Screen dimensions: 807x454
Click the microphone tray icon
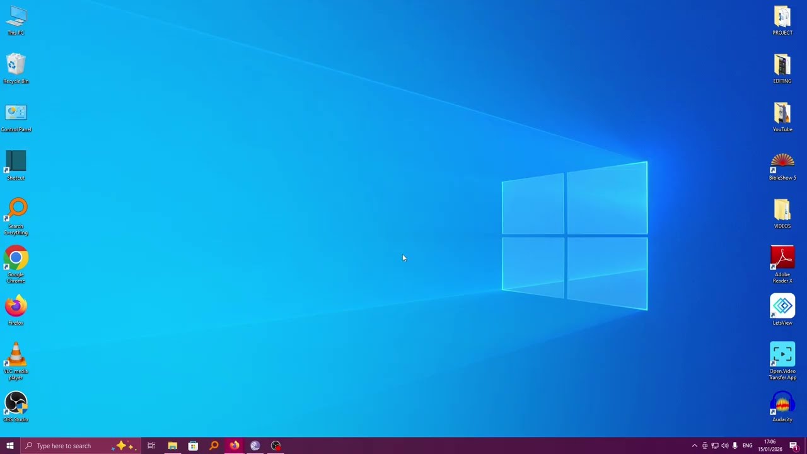tap(735, 446)
